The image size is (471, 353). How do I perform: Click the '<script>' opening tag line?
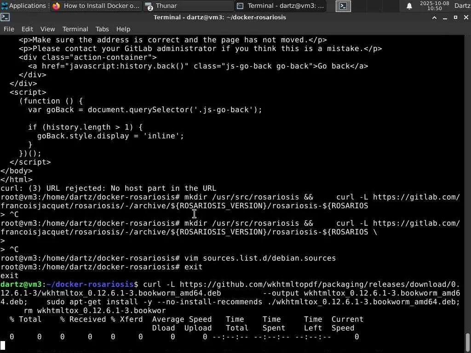(28, 92)
